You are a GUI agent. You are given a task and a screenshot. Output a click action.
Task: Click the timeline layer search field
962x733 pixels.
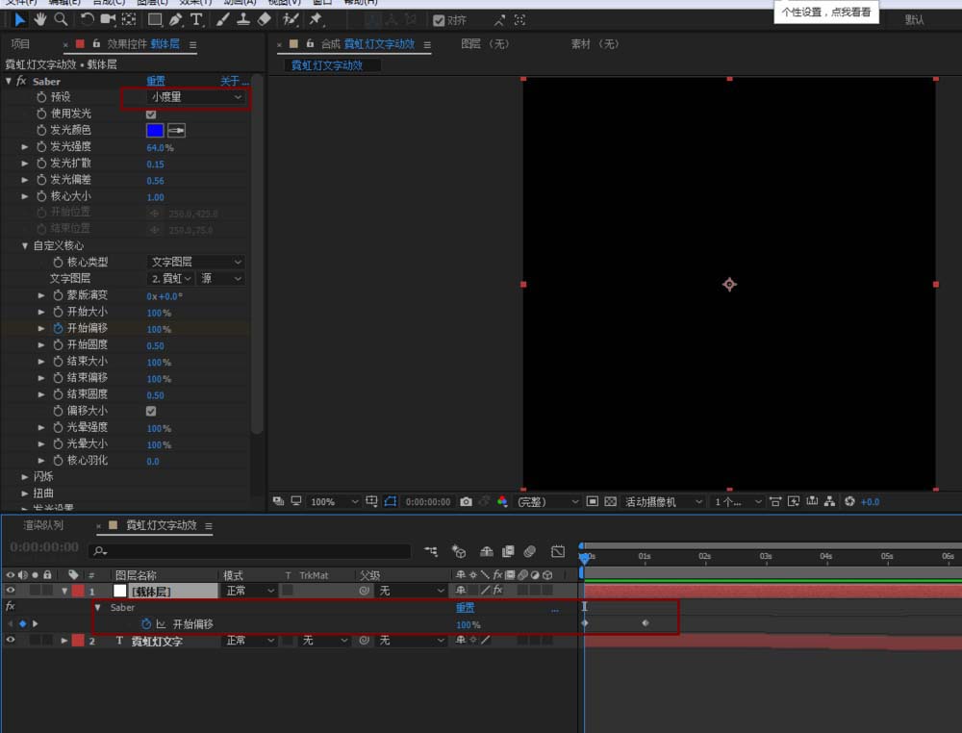(x=250, y=551)
